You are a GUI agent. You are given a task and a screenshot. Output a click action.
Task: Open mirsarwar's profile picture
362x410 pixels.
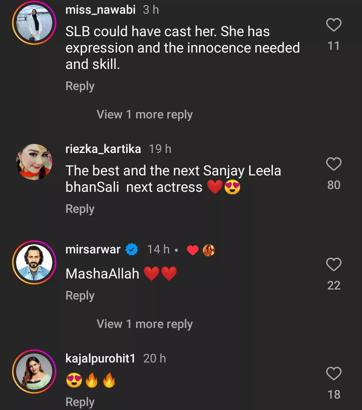pos(34,262)
